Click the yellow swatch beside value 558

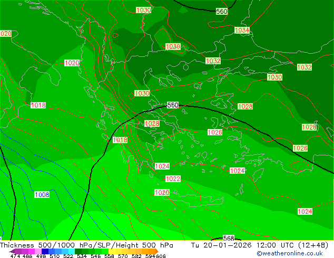coord(112,251)
